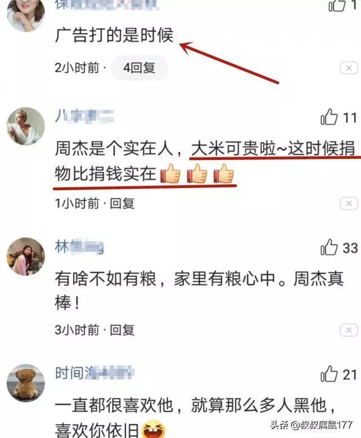
Task: Open the top commenter's avatar
Action: (x=26, y=14)
